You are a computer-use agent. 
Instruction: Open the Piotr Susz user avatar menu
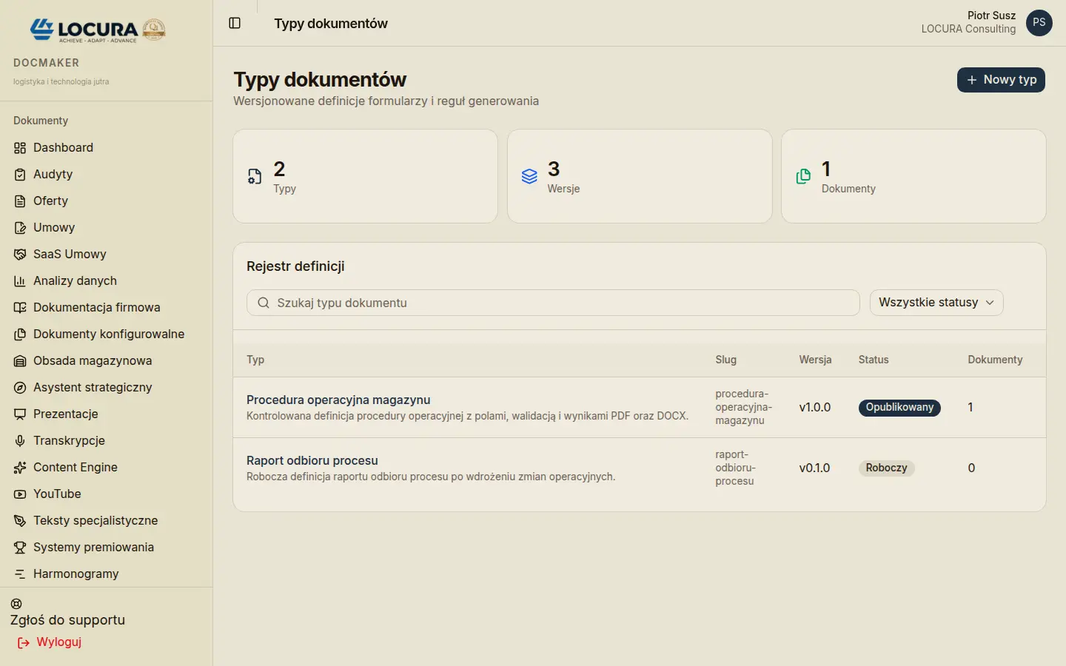[x=1039, y=23]
